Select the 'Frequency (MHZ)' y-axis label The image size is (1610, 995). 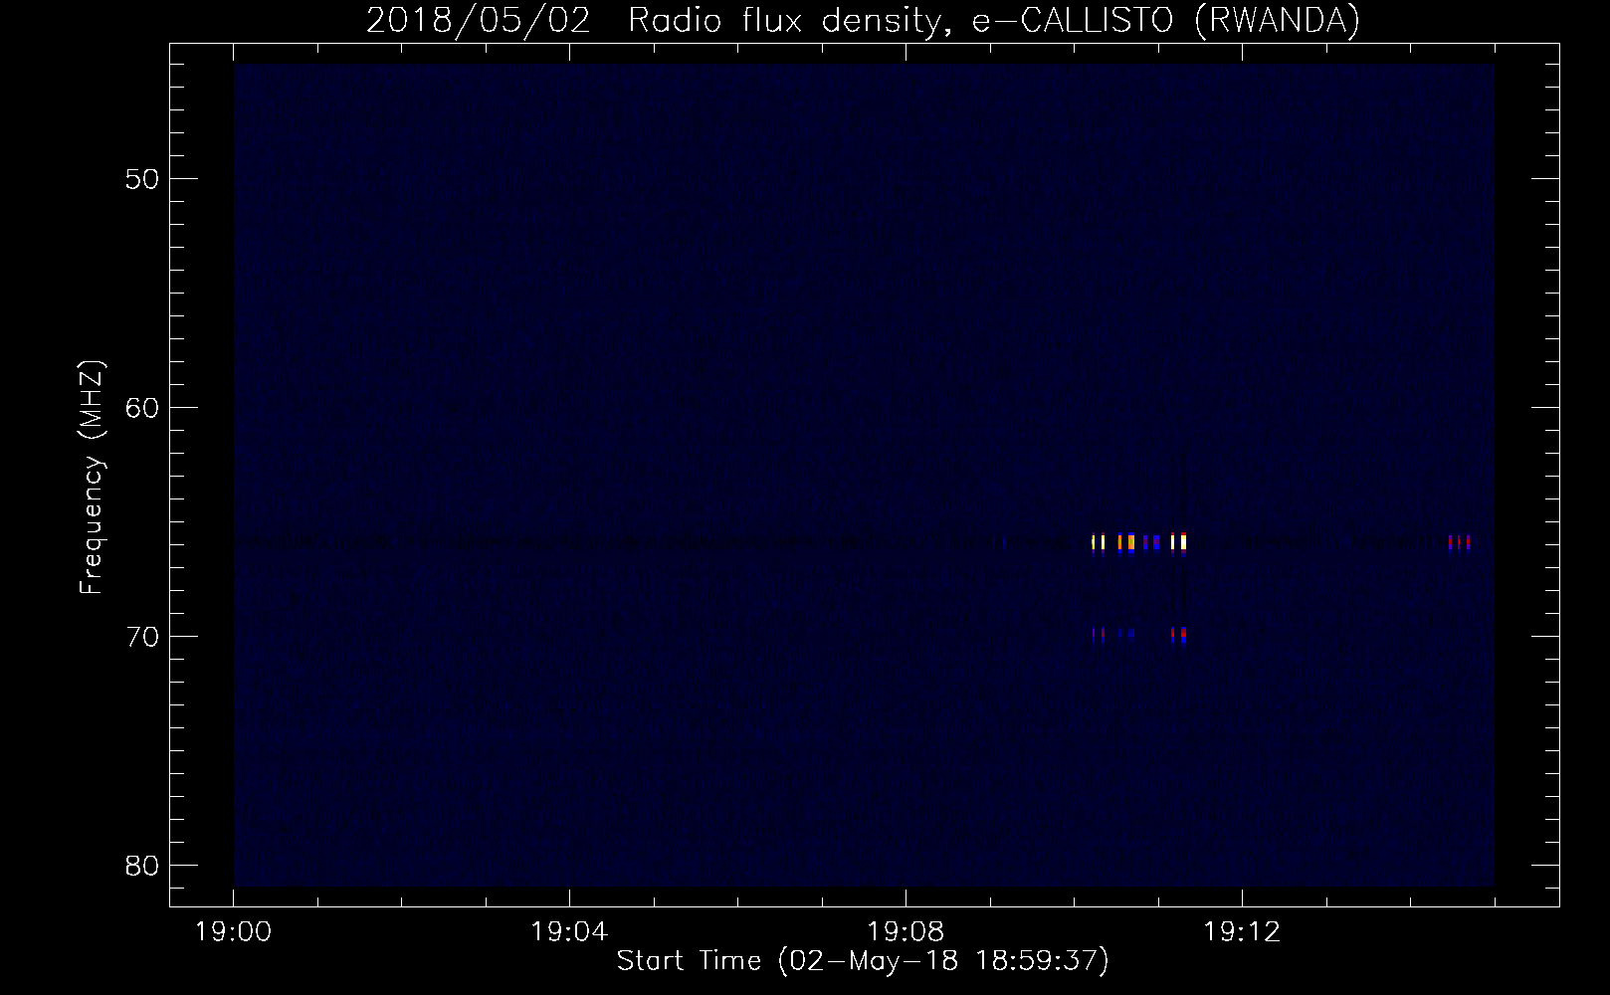tap(92, 479)
